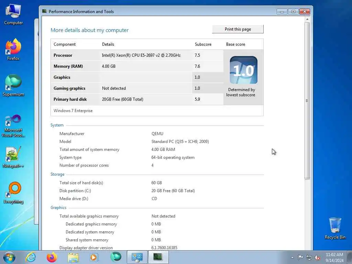Click the 7.6 memory subscore
Viewport: 352px width, 264px height.
(197, 66)
